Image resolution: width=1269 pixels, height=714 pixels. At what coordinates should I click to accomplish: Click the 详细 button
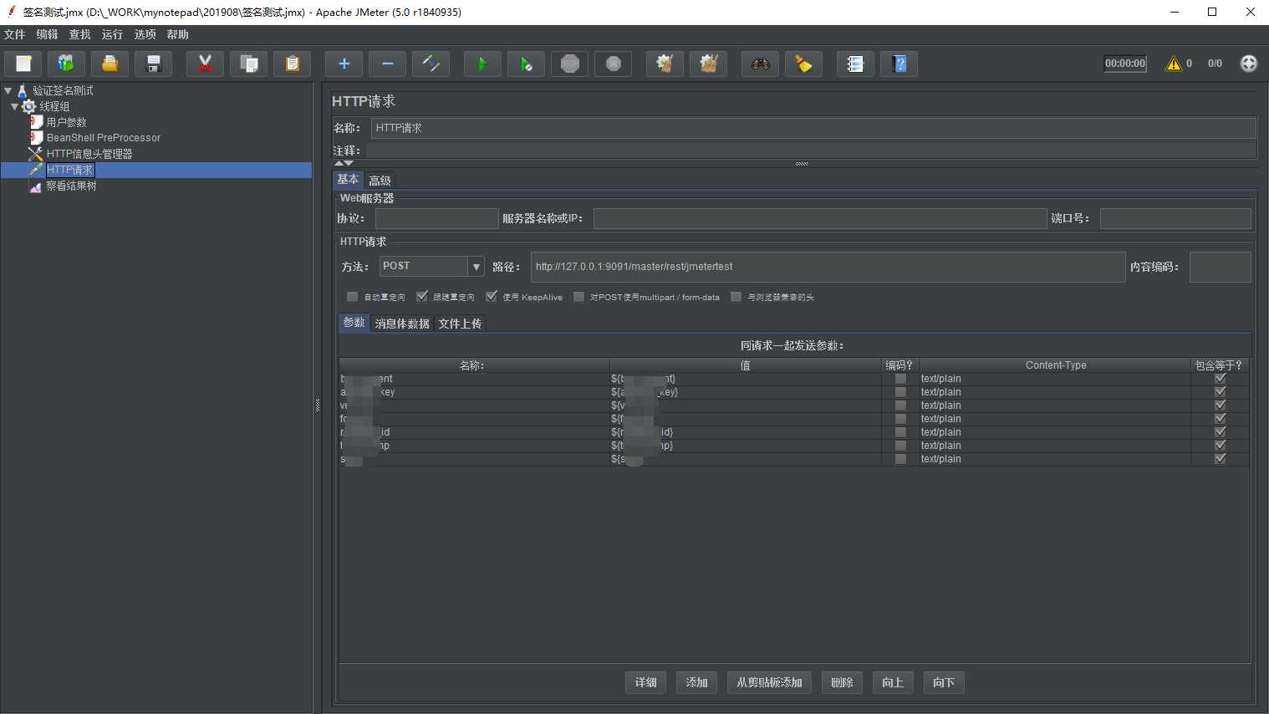[x=645, y=683]
